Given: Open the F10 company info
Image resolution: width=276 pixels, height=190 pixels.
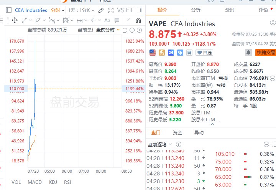Looking at the screenshot, I should tap(130, 10).
